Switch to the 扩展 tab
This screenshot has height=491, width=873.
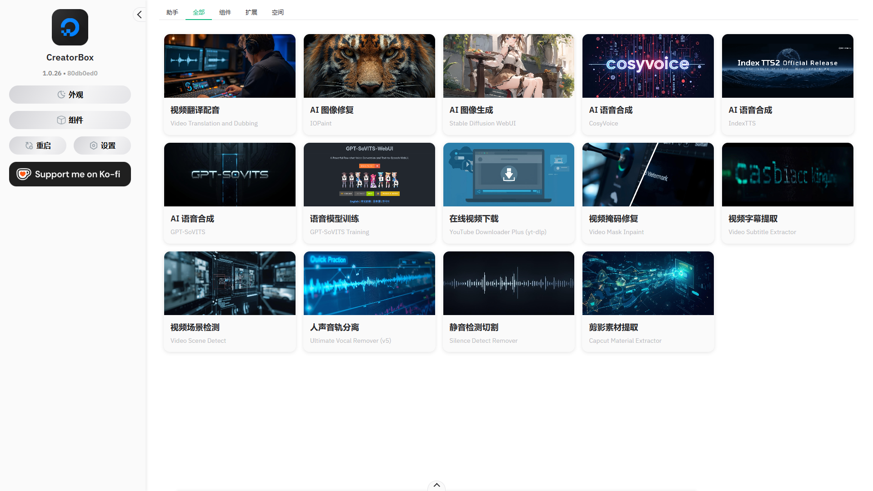[x=251, y=12]
